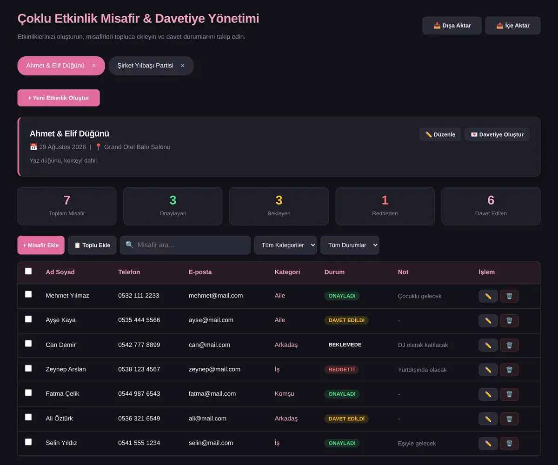Select the Ahmet & Elif Düğünü tab
This screenshot has height=465, width=558.
point(55,66)
